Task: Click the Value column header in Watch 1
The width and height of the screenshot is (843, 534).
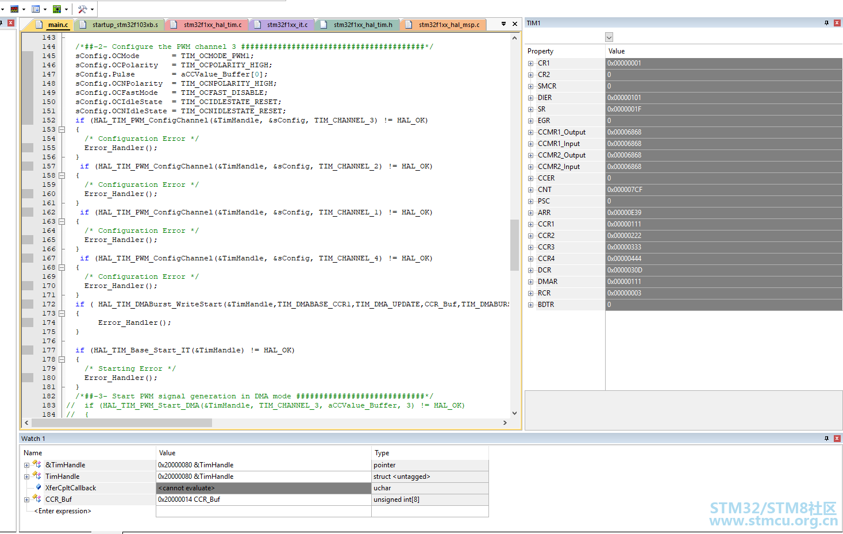Action: [x=264, y=453]
